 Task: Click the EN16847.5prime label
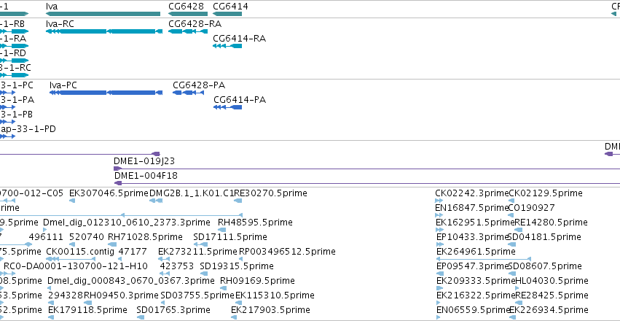coord(471,208)
